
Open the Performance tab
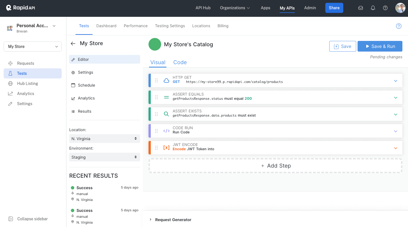pos(136,26)
